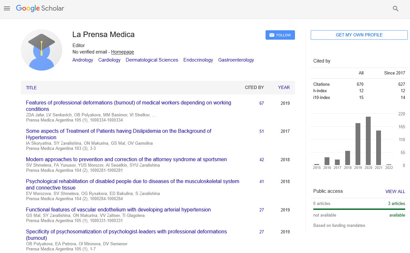The width and height of the screenshot is (410, 253).
Task: View 27 citations for psychosomatization article
Action: (x=262, y=232)
